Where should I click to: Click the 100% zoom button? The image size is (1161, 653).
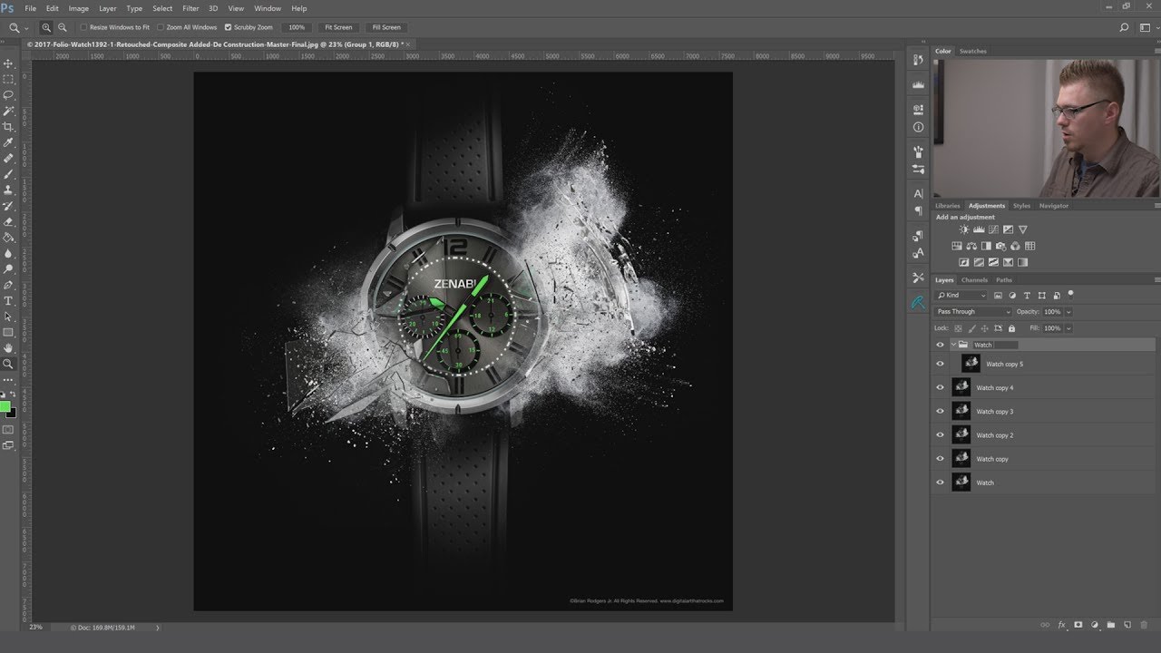[x=297, y=27]
